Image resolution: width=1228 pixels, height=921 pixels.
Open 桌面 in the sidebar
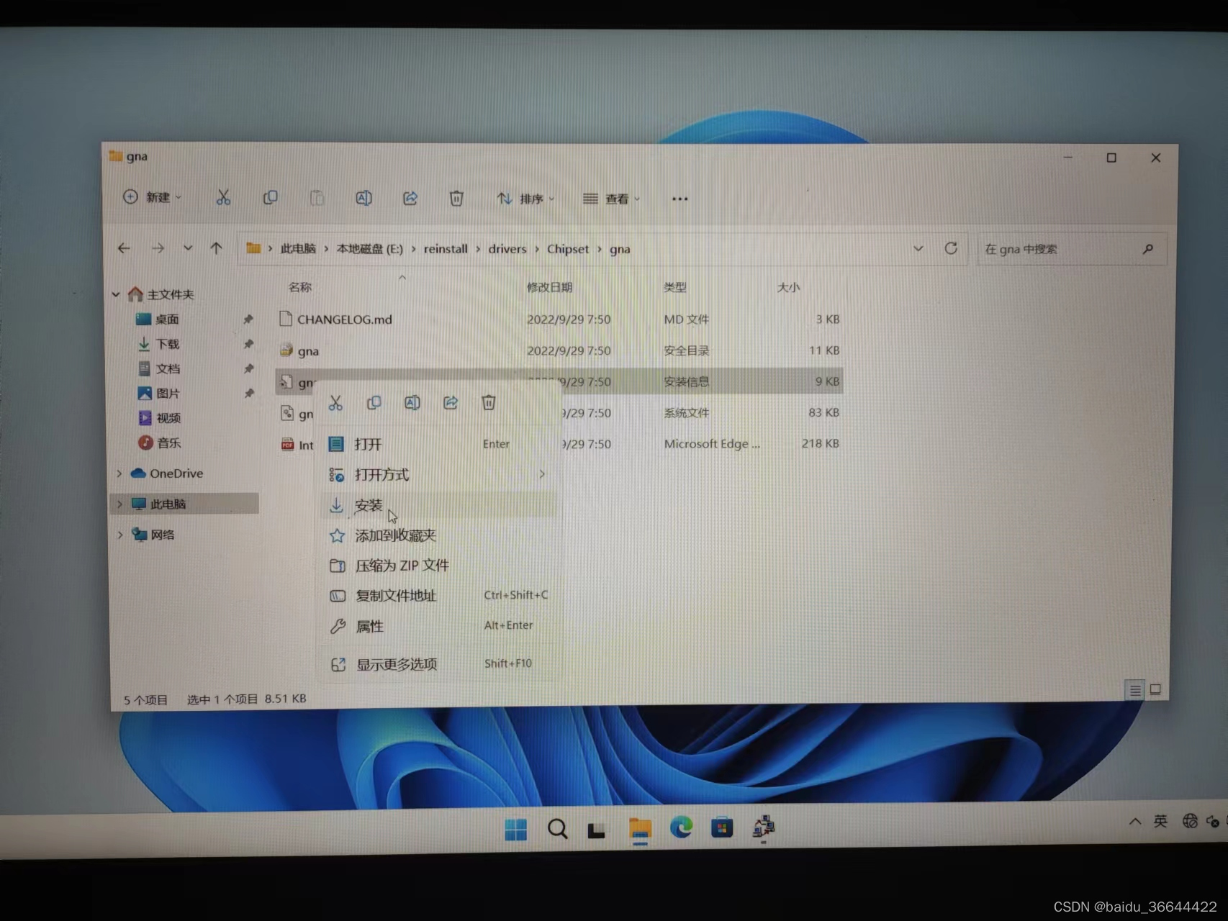(x=167, y=319)
